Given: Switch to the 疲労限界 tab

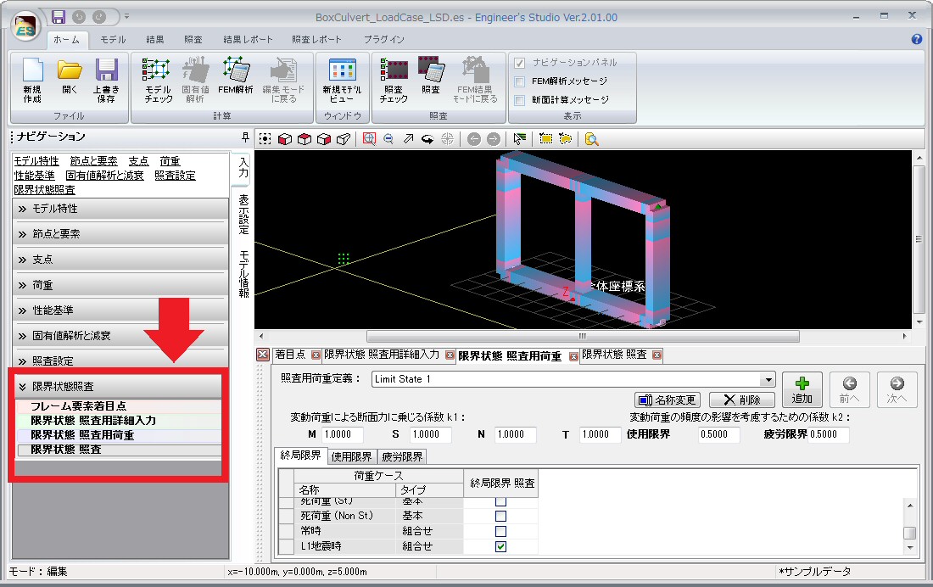Looking at the screenshot, I should tap(402, 456).
